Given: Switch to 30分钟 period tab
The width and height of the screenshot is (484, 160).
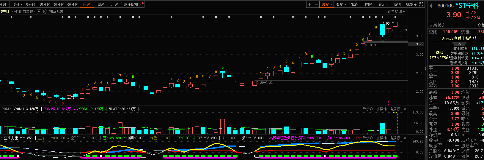Looking at the screenshot, I should (x=59, y=4).
